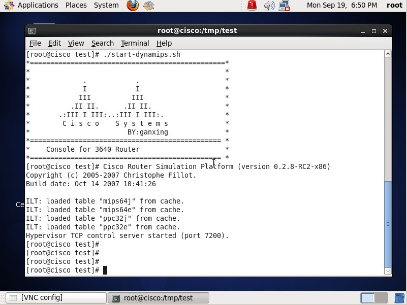Click the red alert notification icon
Screen dimensions: 407x305
(252, 5)
